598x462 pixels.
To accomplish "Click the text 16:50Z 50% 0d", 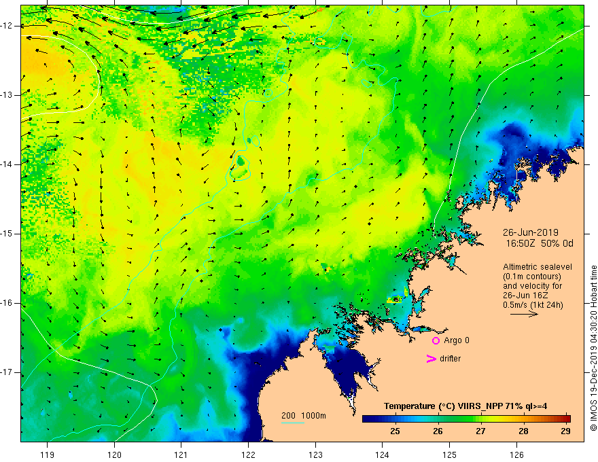I will (x=540, y=243).
